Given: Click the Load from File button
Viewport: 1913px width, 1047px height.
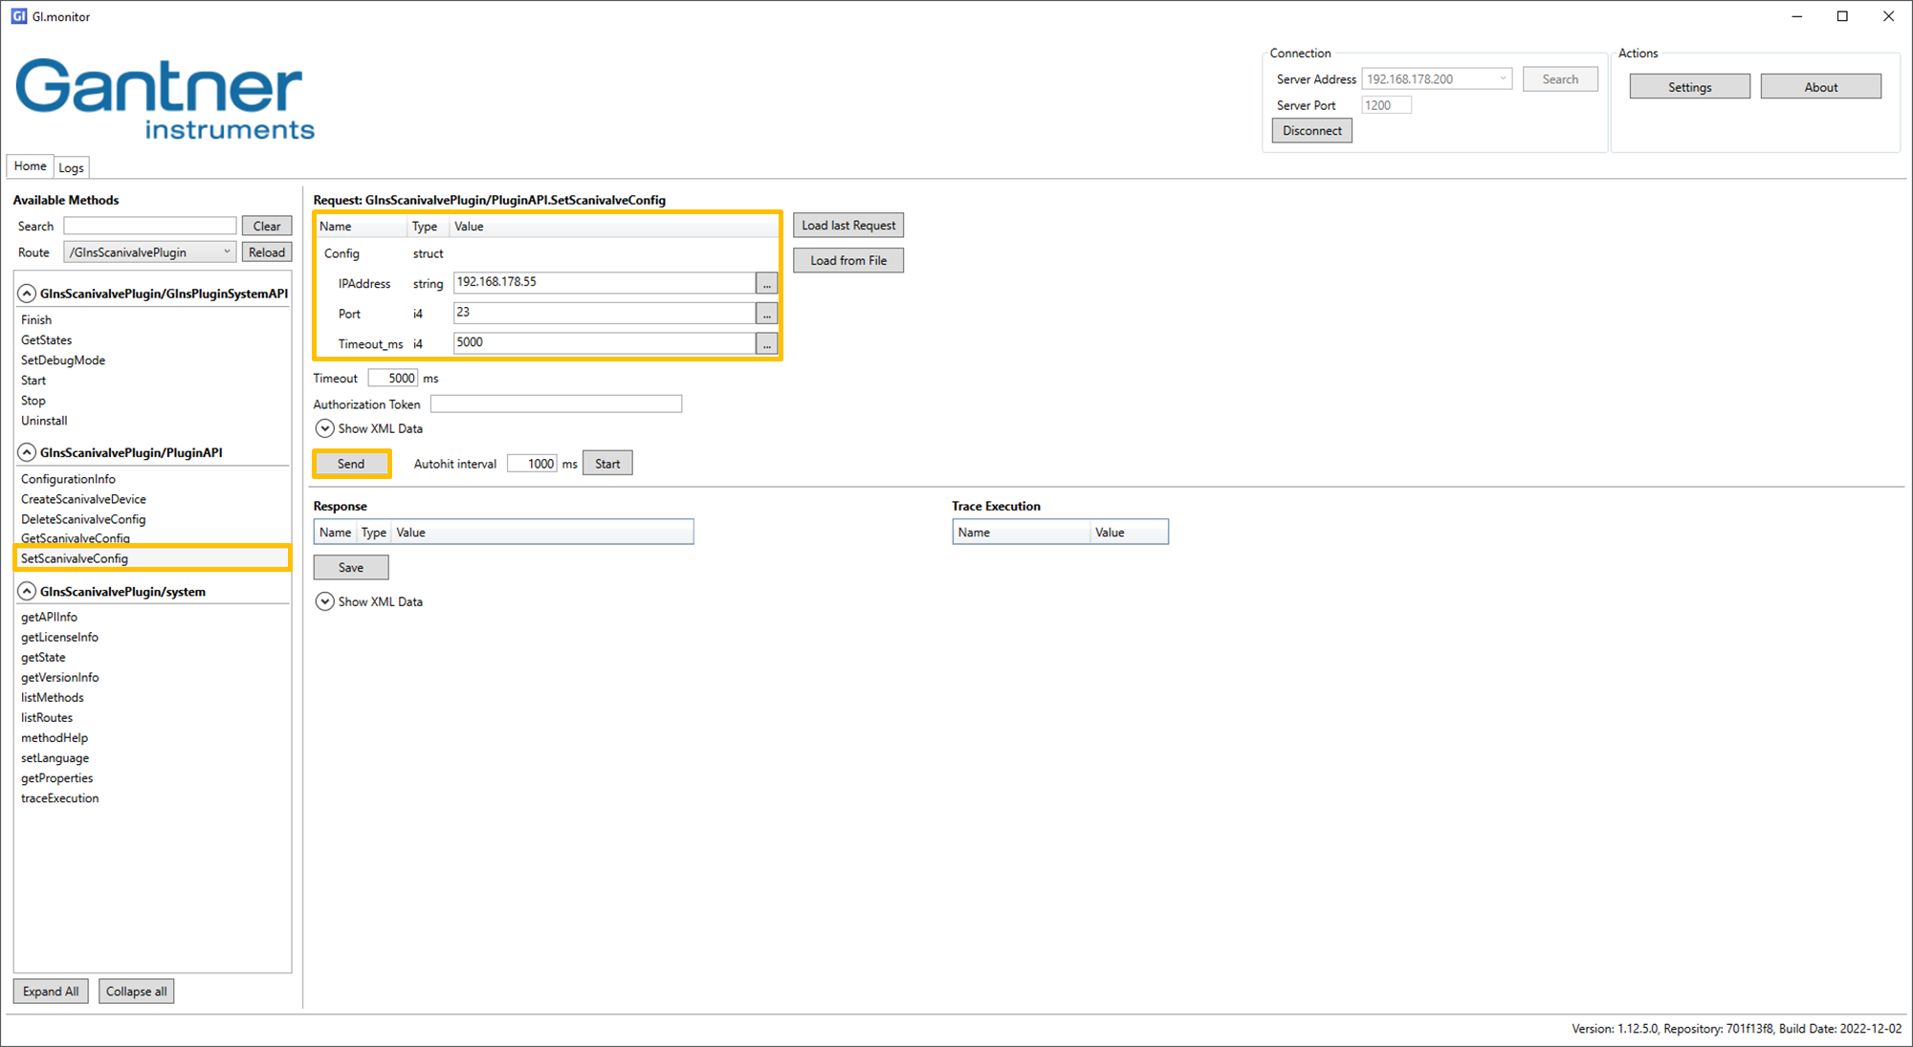Looking at the screenshot, I should (847, 259).
